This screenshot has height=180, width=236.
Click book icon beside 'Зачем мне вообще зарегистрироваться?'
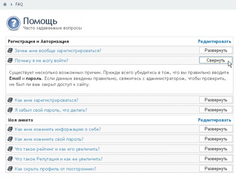pyautogui.click(x=10, y=51)
